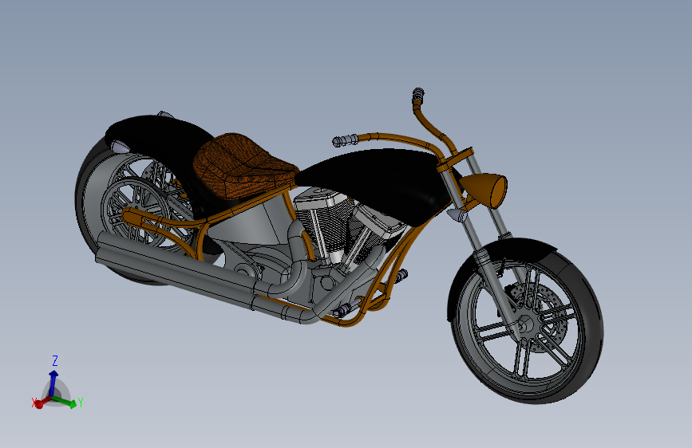Select the brown leather motorcycle seat

(x=244, y=166)
